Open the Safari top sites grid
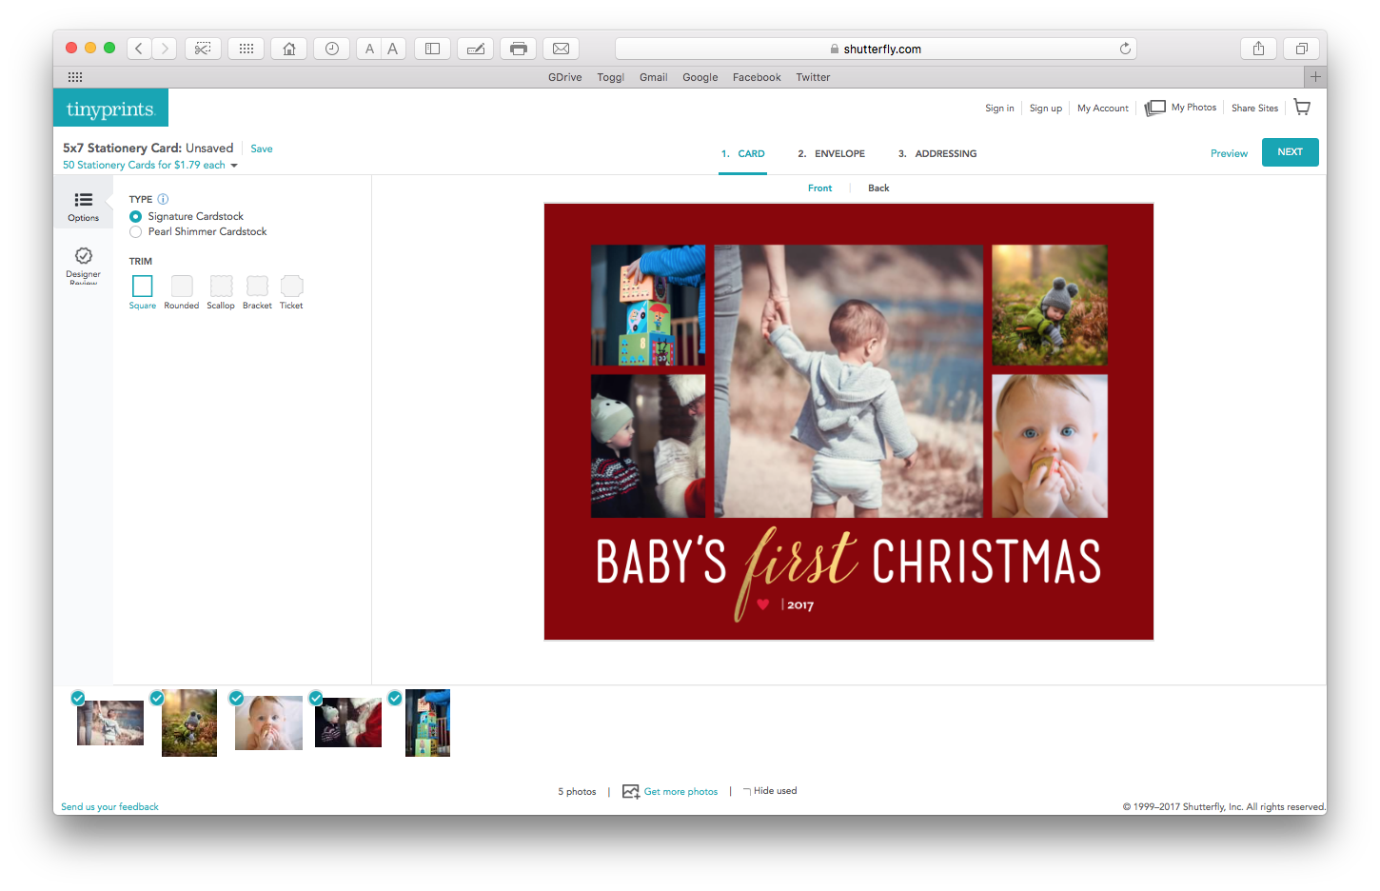The height and width of the screenshot is (891, 1380). point(246,49)
